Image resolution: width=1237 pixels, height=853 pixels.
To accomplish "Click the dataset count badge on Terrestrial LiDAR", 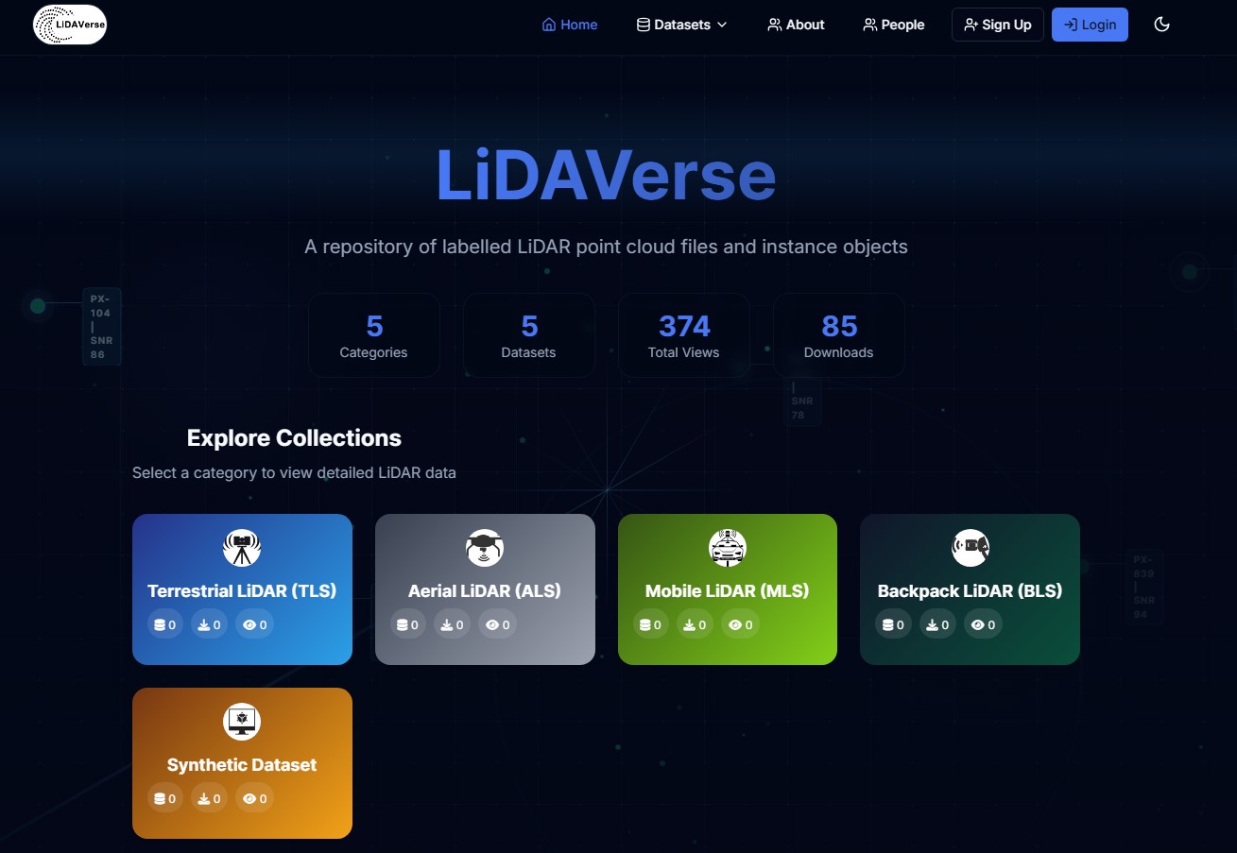I will pos(165,624).
